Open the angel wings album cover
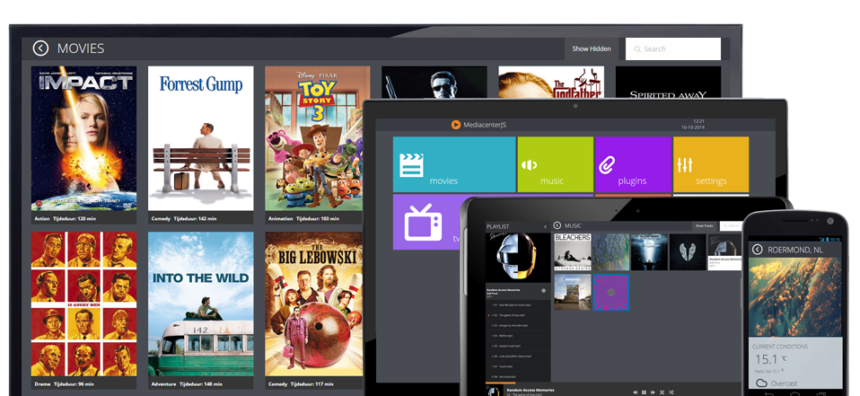 [x=688, y=251]
